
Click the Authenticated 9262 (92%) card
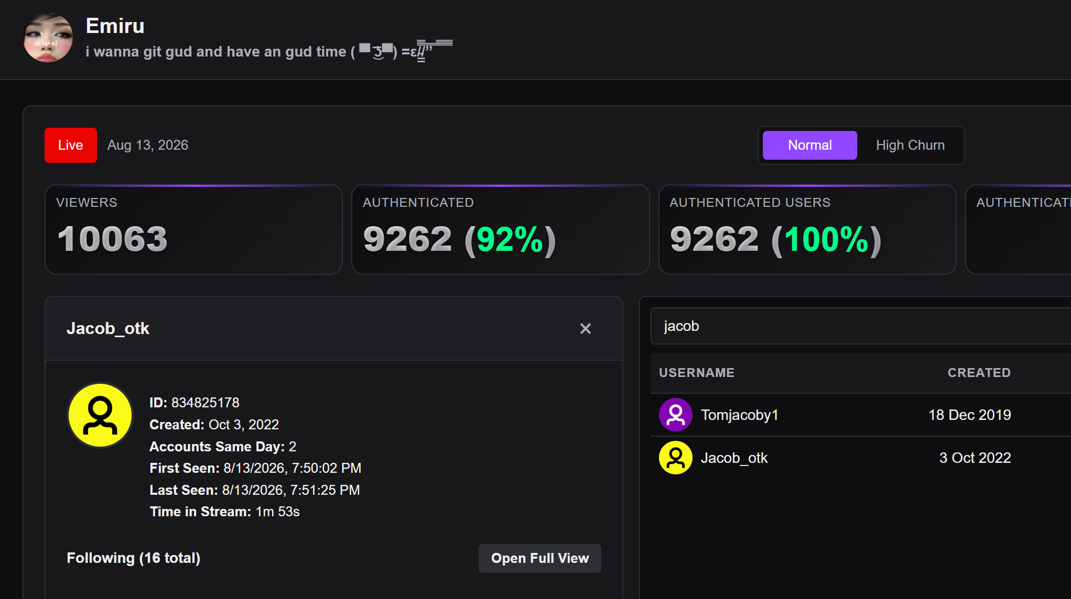pos(501,229)
